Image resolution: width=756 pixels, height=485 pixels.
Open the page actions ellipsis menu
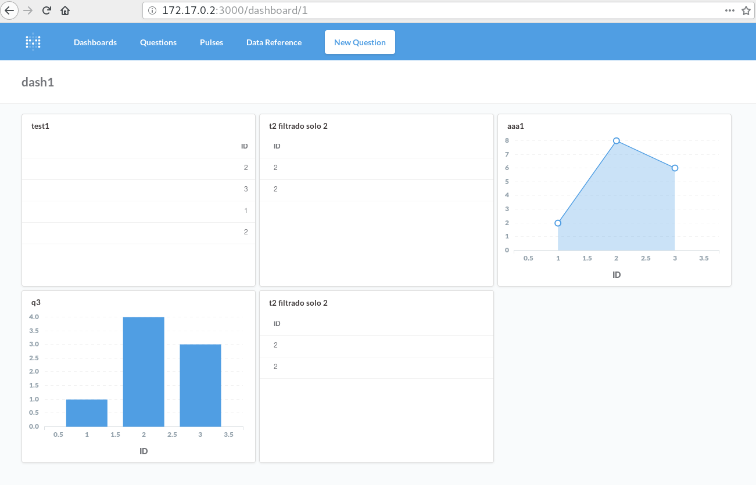(x=730, y=10)
